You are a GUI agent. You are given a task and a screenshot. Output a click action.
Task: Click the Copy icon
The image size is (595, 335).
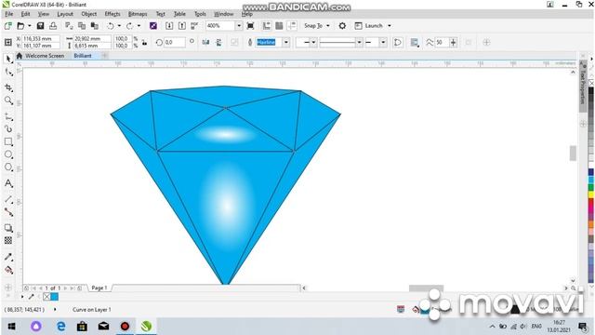tap(82, 26)
